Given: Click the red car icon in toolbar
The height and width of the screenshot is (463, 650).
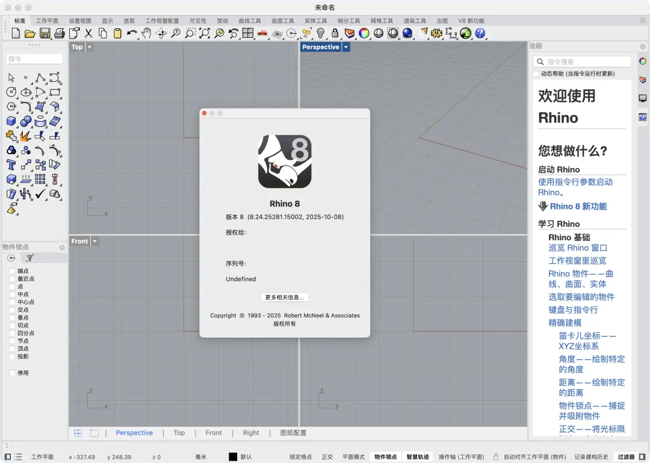Looking at the screenshot, I should pos(262,33).
